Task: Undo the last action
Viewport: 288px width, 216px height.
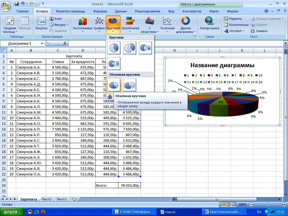Action: [x=23, y=4]
